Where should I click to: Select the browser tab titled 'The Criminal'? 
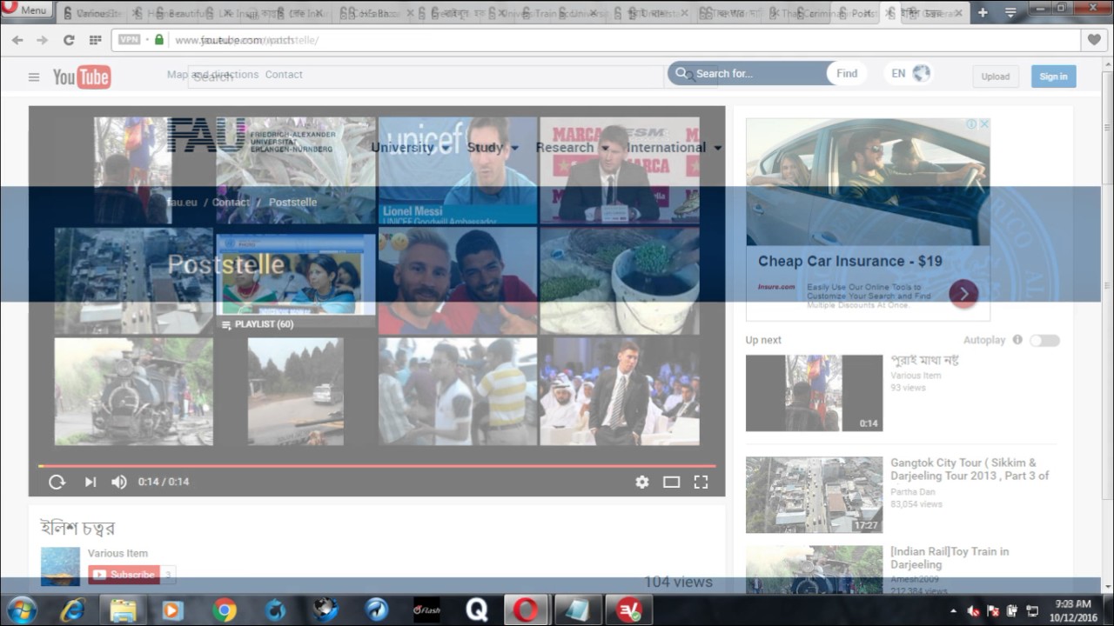point(799,13)
